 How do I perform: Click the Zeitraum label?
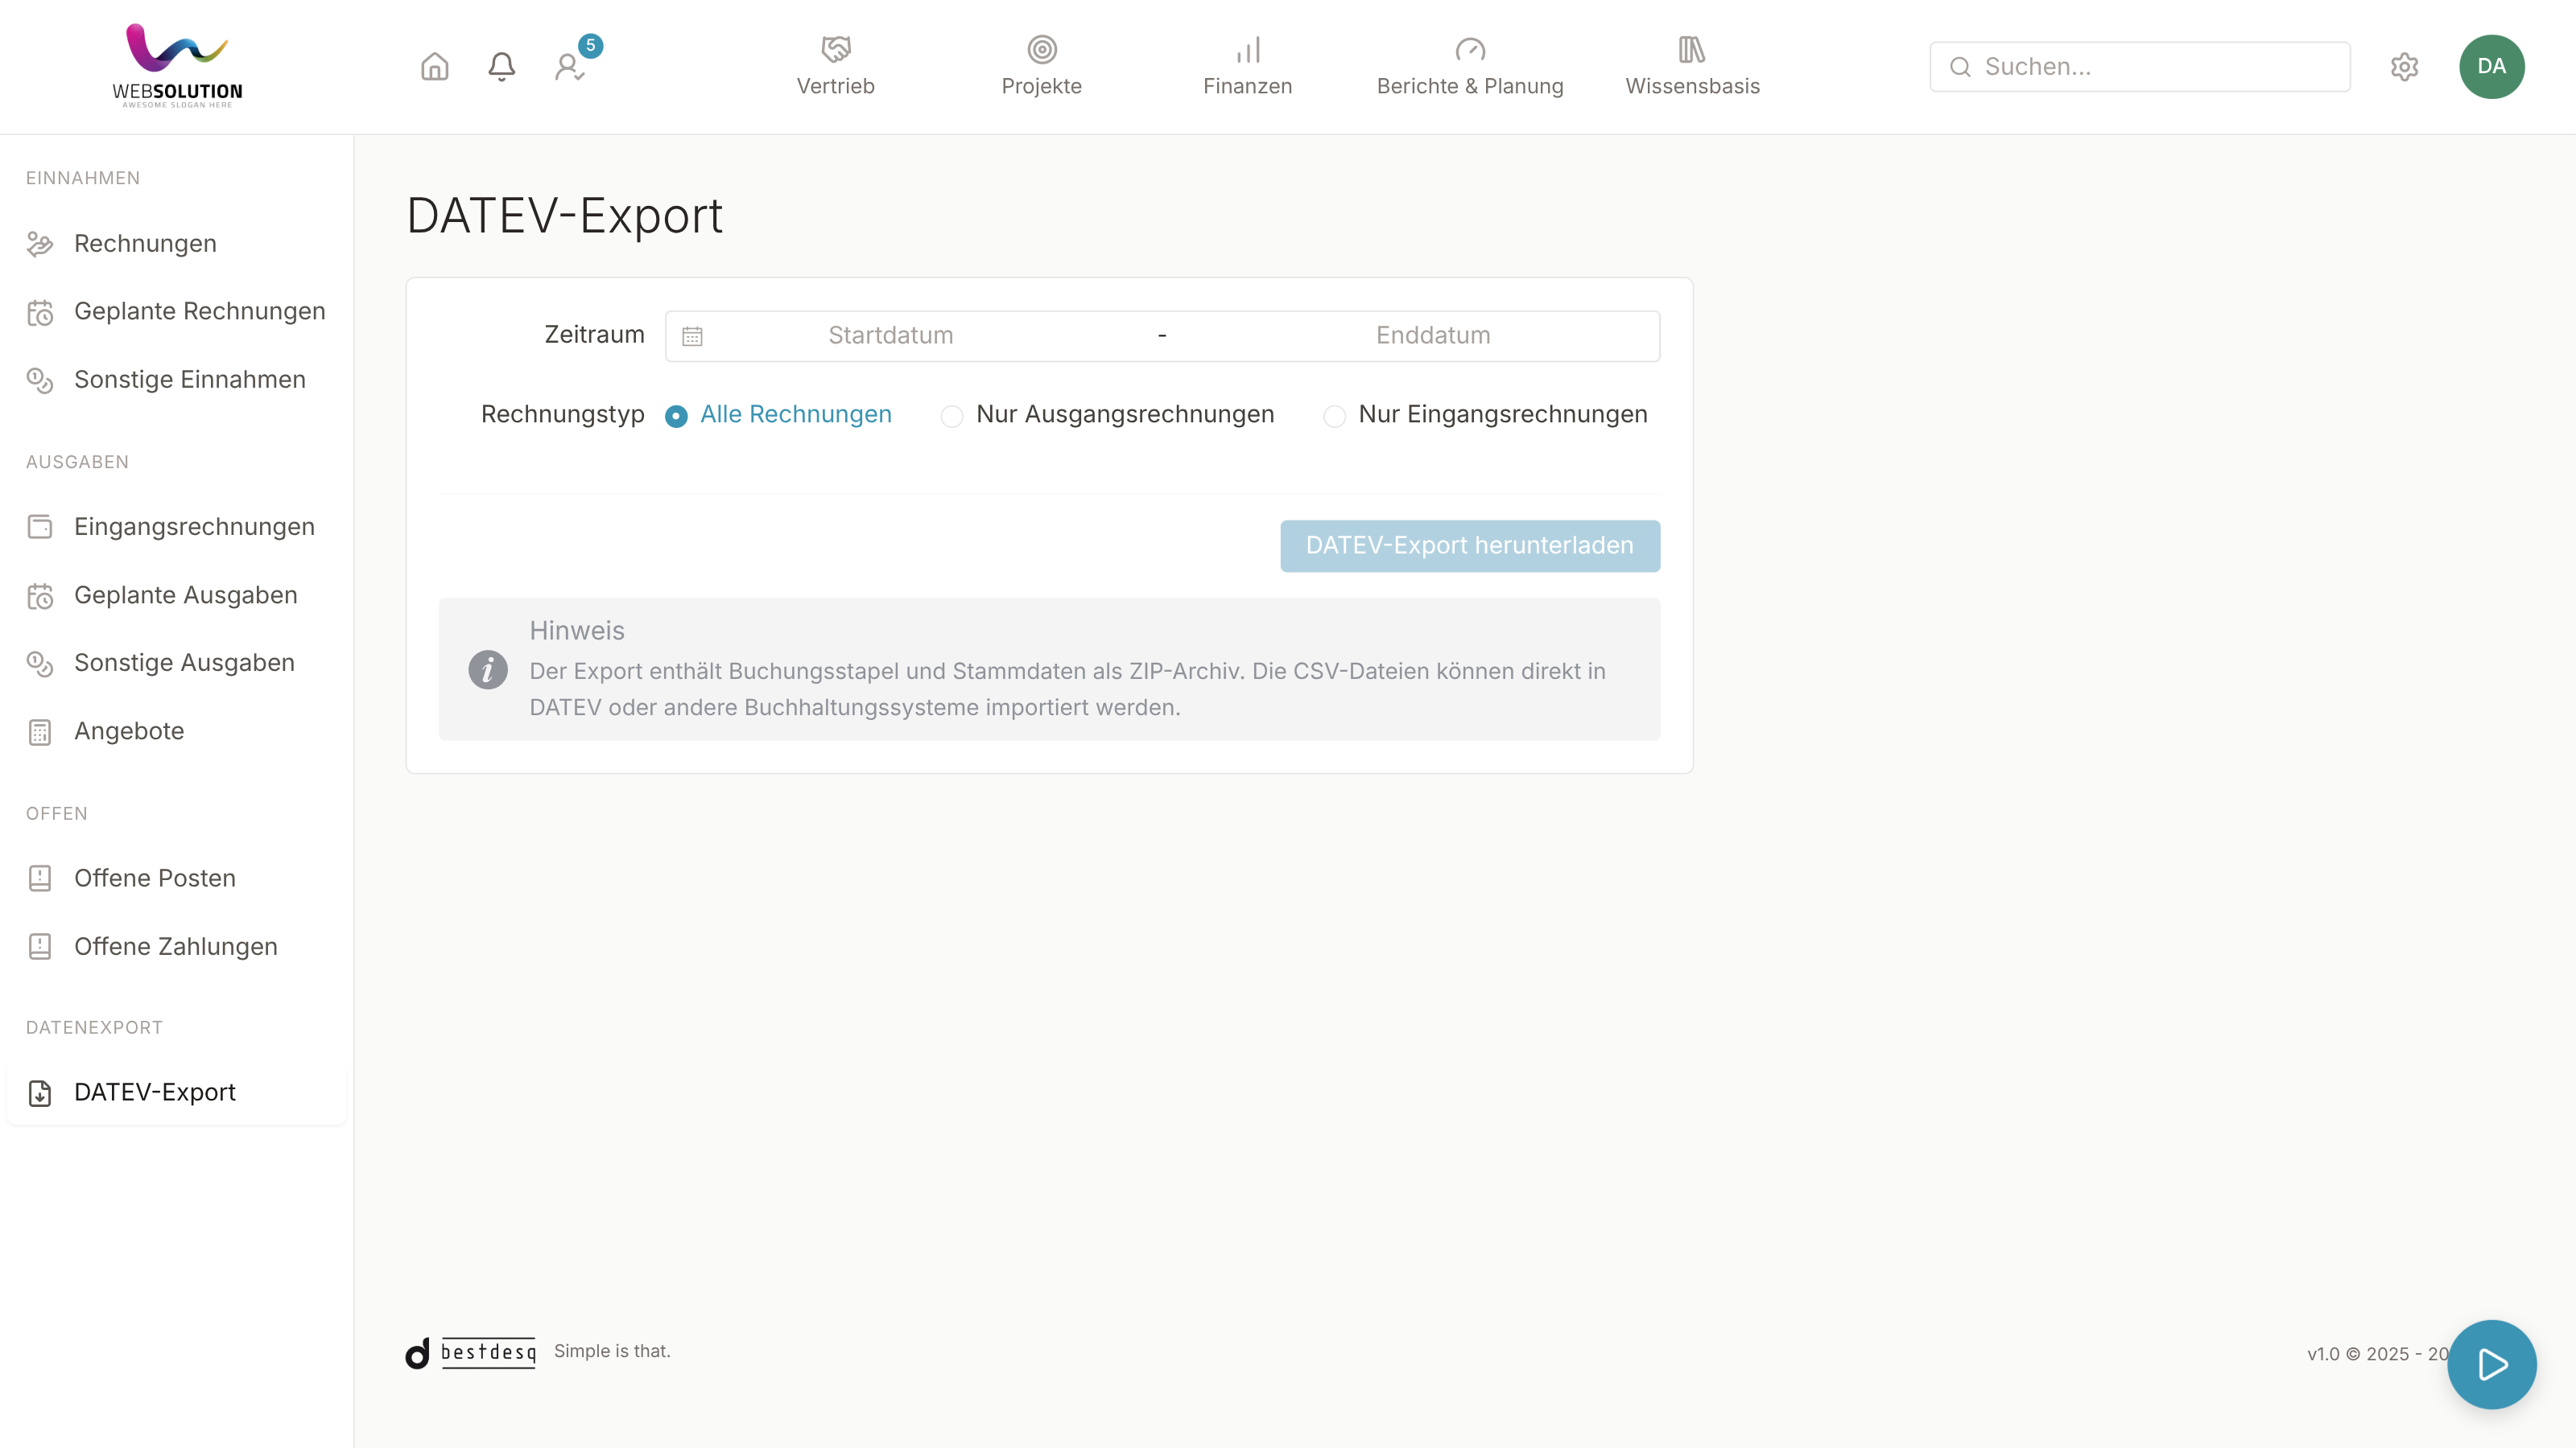pos(594,335)
